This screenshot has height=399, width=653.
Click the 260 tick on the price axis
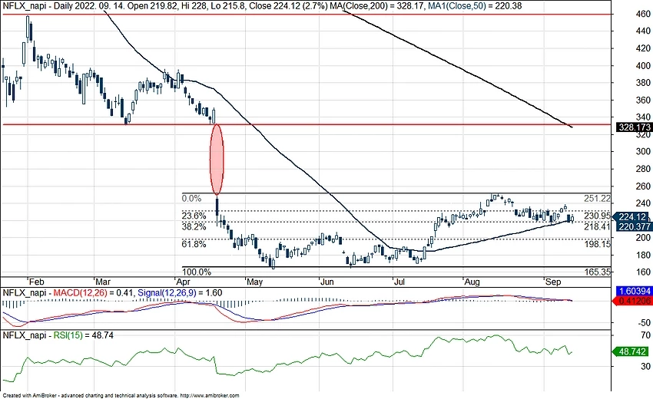coord(643,186)
